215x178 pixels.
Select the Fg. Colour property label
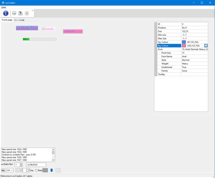click(x=163, y=42)
